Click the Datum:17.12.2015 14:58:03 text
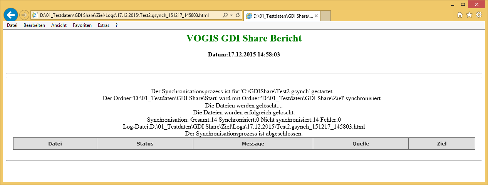This screenshot has width=488, height=185. [244, 55]
